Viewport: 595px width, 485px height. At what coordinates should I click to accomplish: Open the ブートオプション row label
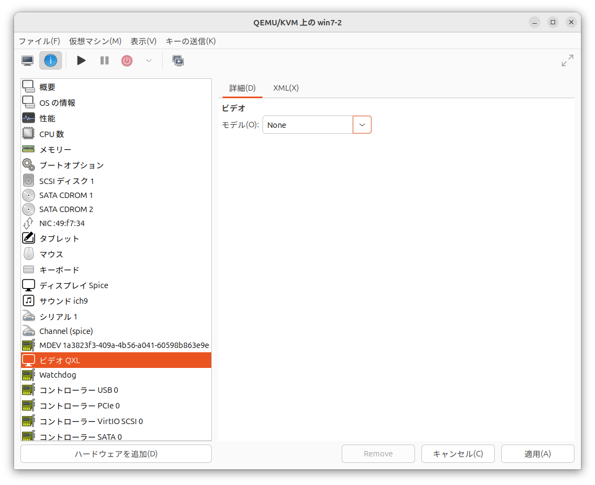point(72,165)
